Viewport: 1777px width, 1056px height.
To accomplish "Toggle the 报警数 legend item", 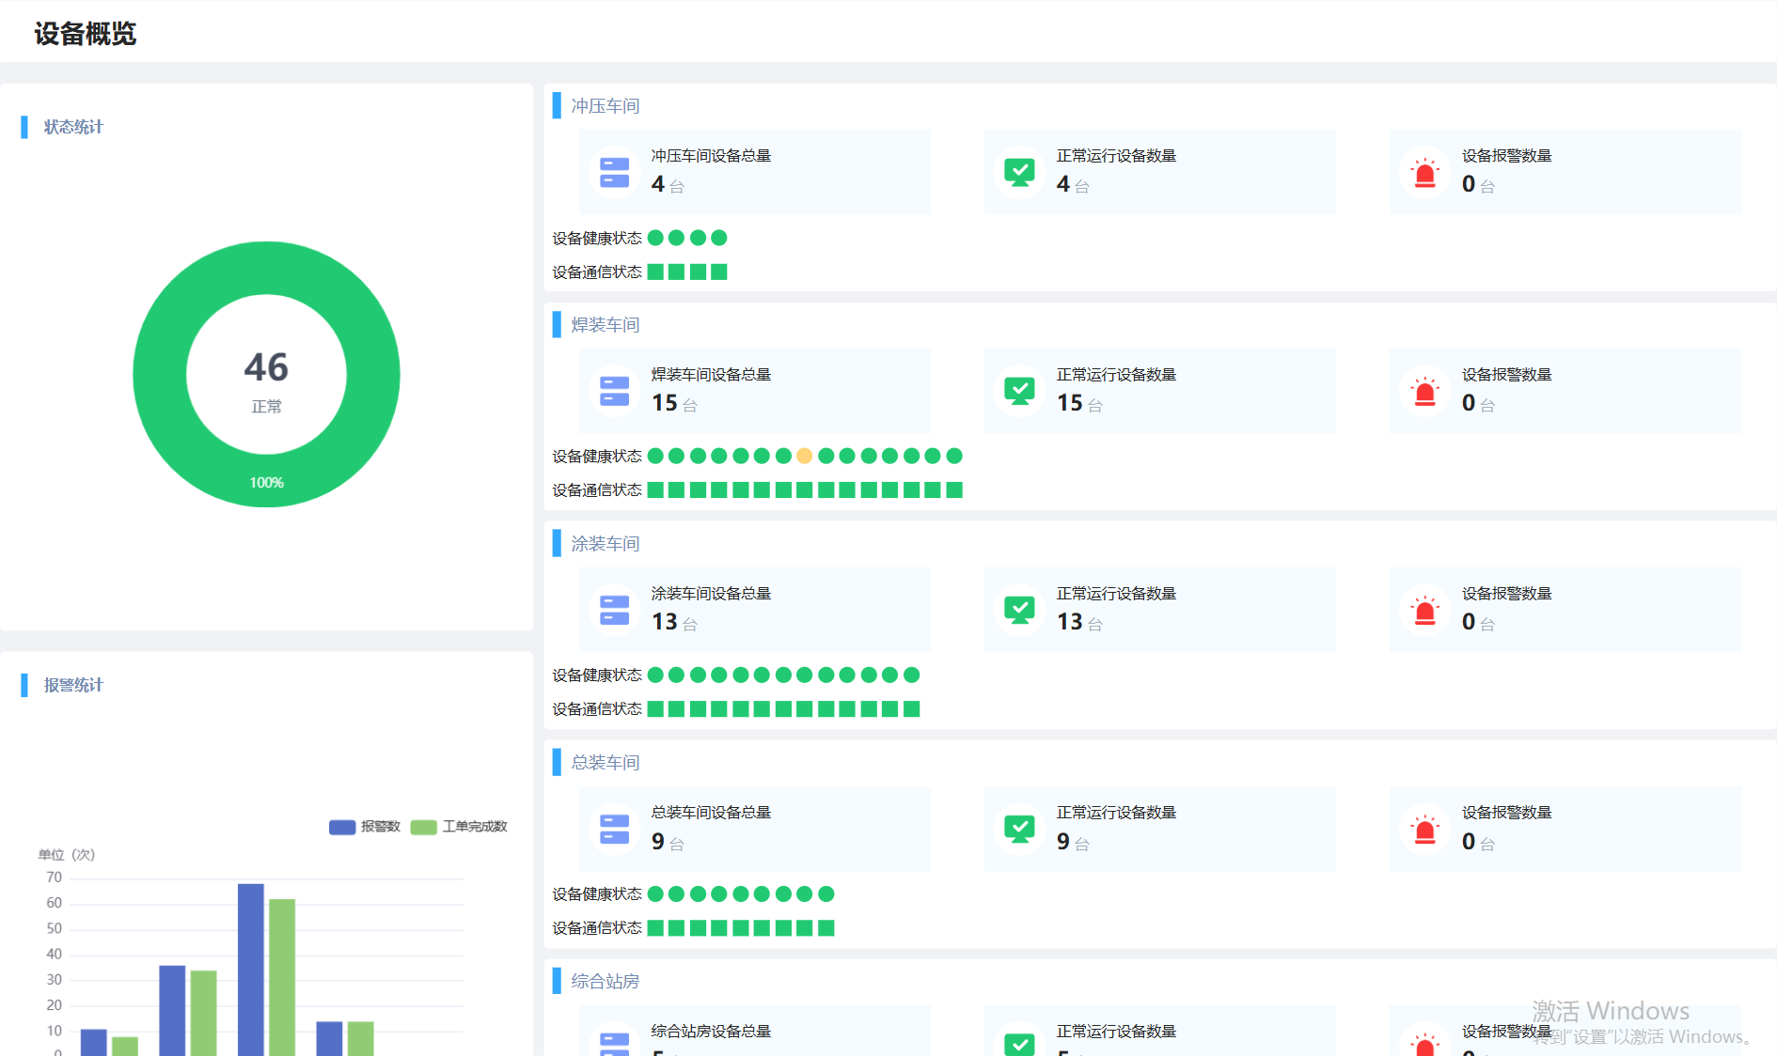I will point(365,827).
